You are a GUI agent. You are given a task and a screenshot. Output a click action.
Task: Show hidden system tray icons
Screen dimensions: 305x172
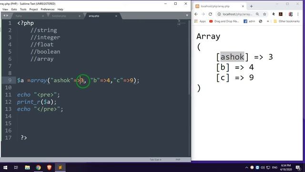pyautogui.click(x=247, y=168)
